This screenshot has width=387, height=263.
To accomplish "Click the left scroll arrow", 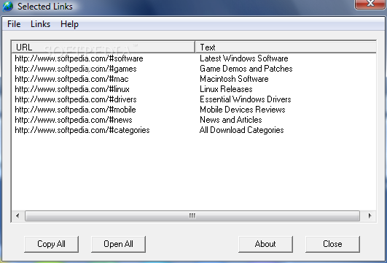I will [x=17, y=216].
